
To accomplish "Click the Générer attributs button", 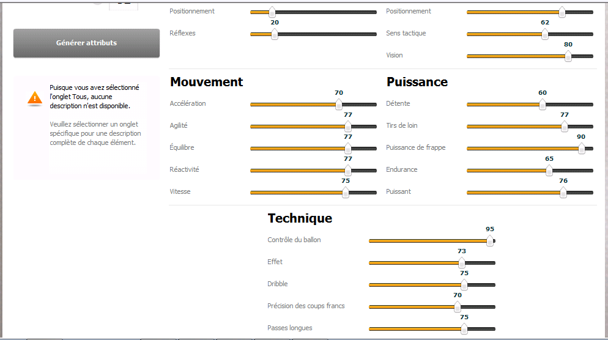I will pos(86,43).
